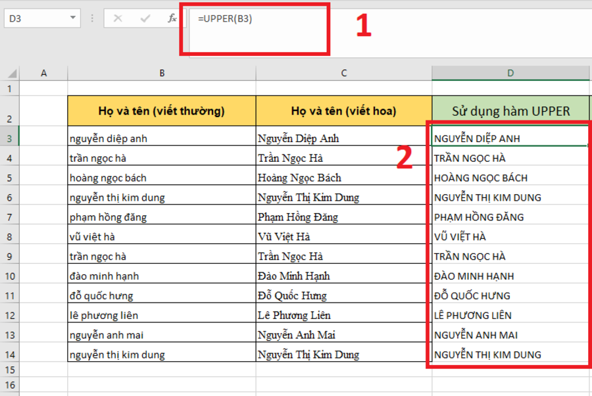
Task: Open the Name Box dropdown arrow
Action: tap(73, 18)
